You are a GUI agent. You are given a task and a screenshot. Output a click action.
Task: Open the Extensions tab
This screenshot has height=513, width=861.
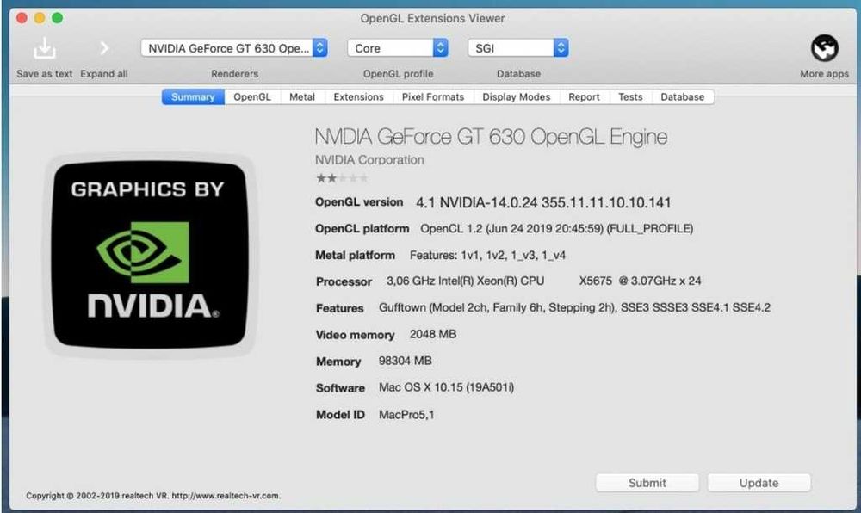358,97
